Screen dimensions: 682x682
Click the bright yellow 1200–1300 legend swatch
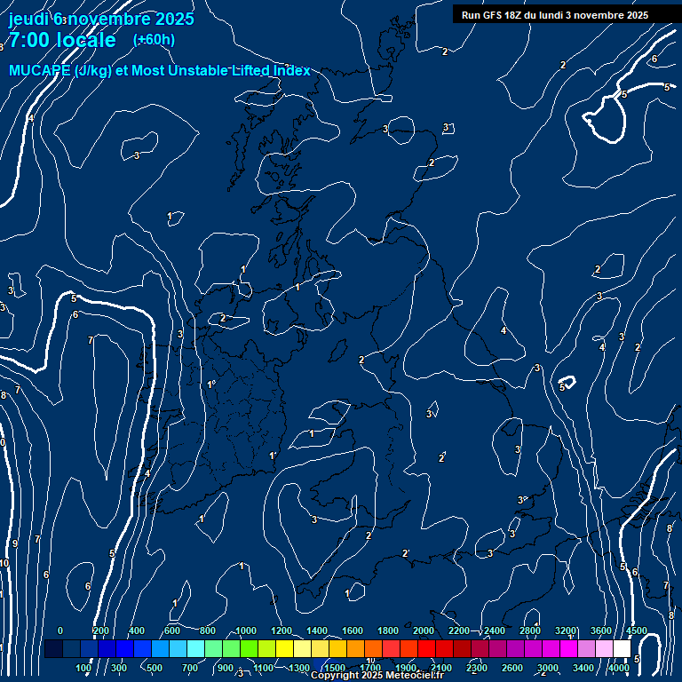pos(284,648)
